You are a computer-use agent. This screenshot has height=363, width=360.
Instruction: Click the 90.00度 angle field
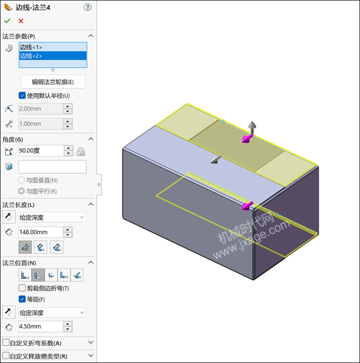click(x=41, y=151)
